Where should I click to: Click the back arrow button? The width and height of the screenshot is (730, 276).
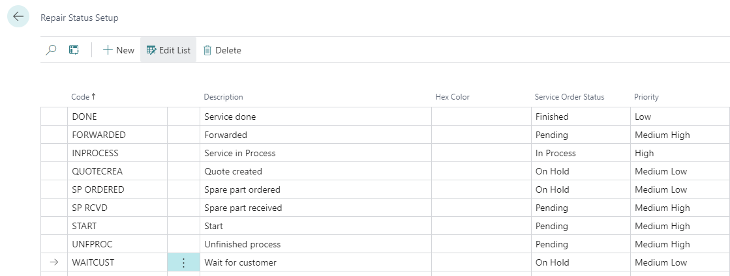click(x=18, y=17)
